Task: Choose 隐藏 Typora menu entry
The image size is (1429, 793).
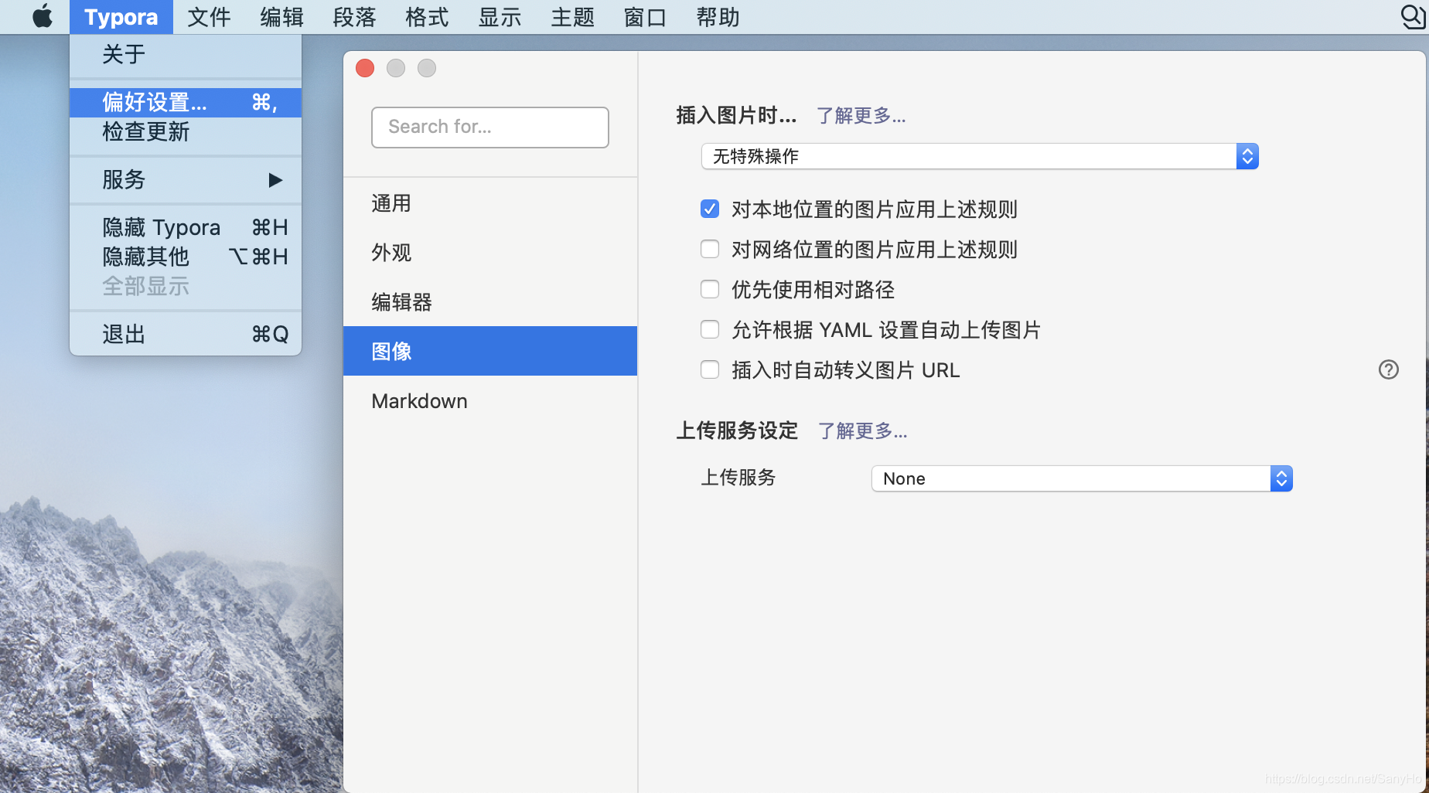Action: [186, 227]
